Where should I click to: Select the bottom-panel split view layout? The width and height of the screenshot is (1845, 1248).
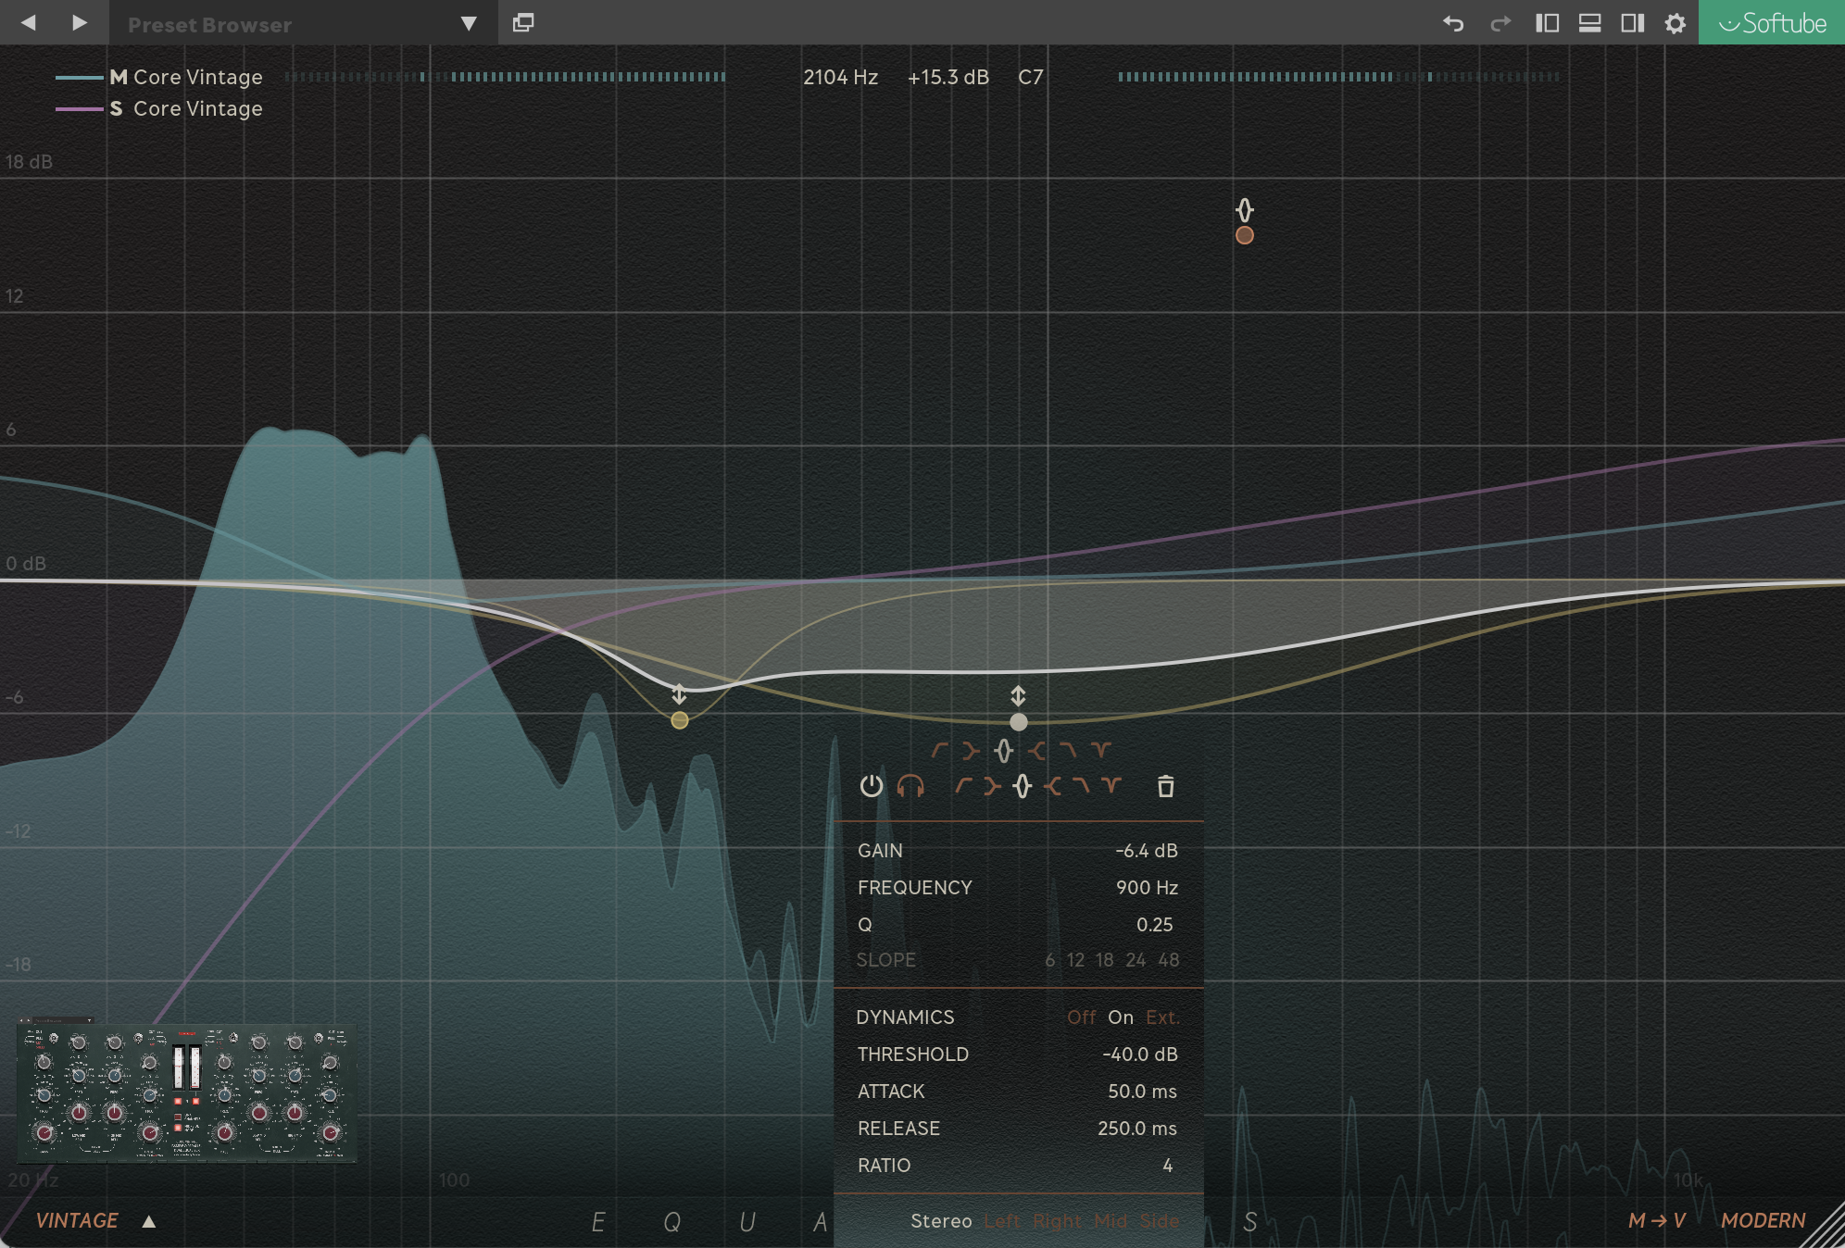click(x=1591, y=23)
